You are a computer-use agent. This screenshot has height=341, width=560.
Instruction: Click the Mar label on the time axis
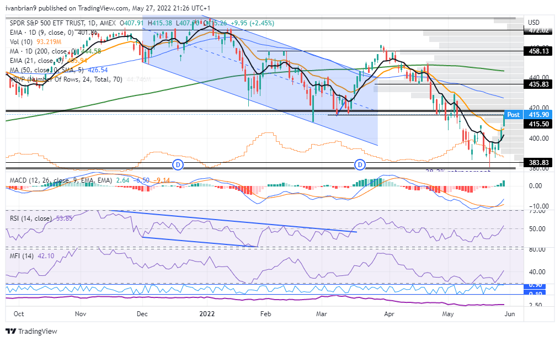click(x=322, y=314)
